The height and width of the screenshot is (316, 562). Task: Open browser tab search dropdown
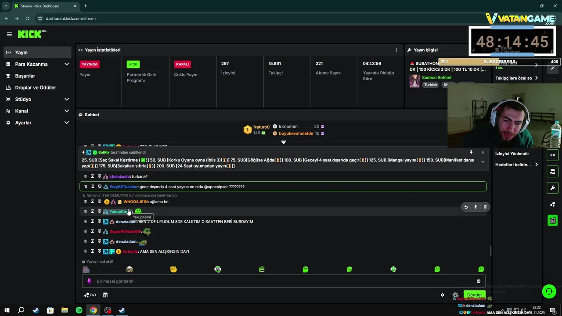pyautogui.click(x=6, y=6)
